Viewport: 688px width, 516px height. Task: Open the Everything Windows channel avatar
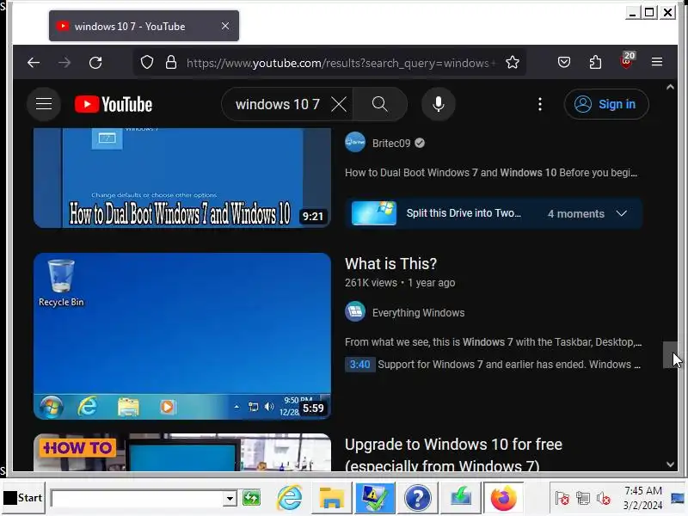coord(355,312)
